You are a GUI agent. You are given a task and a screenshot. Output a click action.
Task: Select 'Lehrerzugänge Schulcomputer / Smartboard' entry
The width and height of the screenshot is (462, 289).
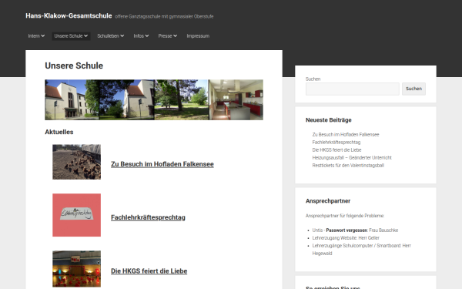tap(362, 249)
